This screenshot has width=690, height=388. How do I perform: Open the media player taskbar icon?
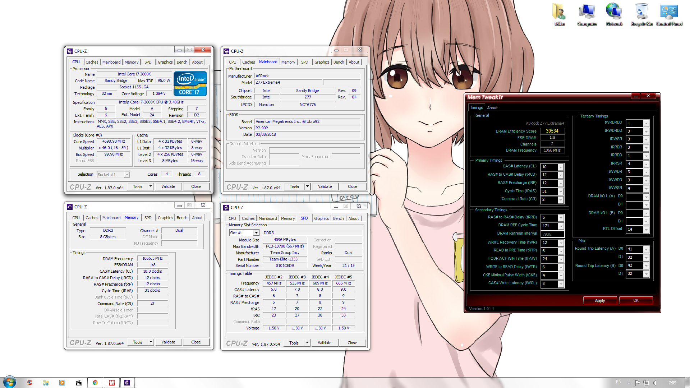pyautogui.click(x=62, y=383)
